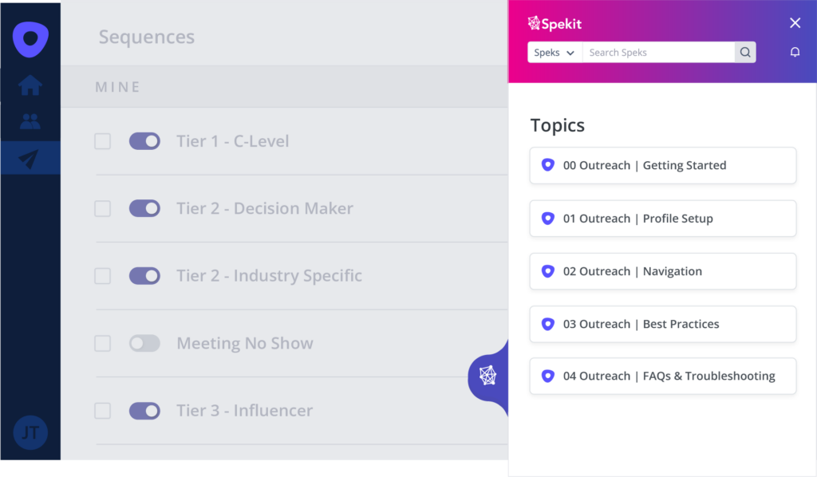
Task: Focus the Search Speks input field
Action: (x=658, y=53)
